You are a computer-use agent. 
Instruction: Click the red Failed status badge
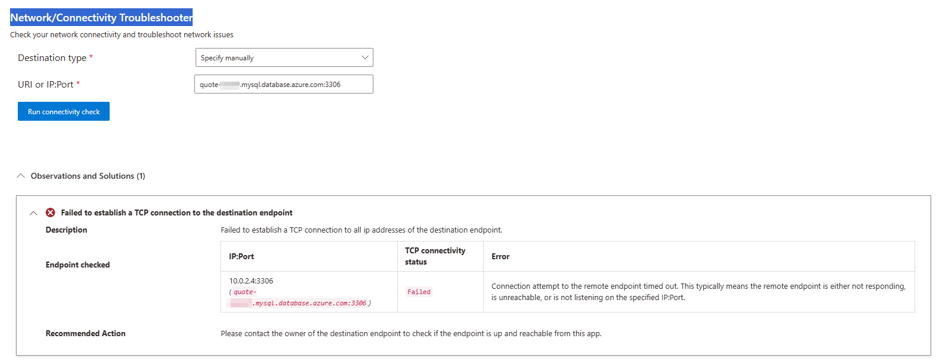tap(419, 292)
